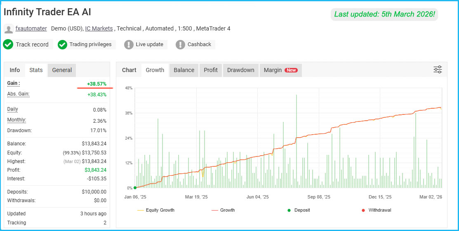The width and height of the screenshot is (459, 231).
Task: Open the Balance chart tab
Action: point(184,70)
